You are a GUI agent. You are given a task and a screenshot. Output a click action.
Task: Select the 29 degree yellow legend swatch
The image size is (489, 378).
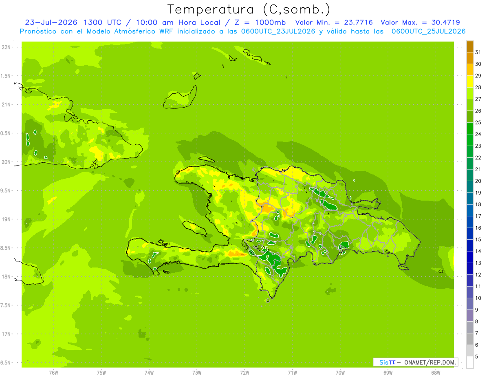[470, 70]
